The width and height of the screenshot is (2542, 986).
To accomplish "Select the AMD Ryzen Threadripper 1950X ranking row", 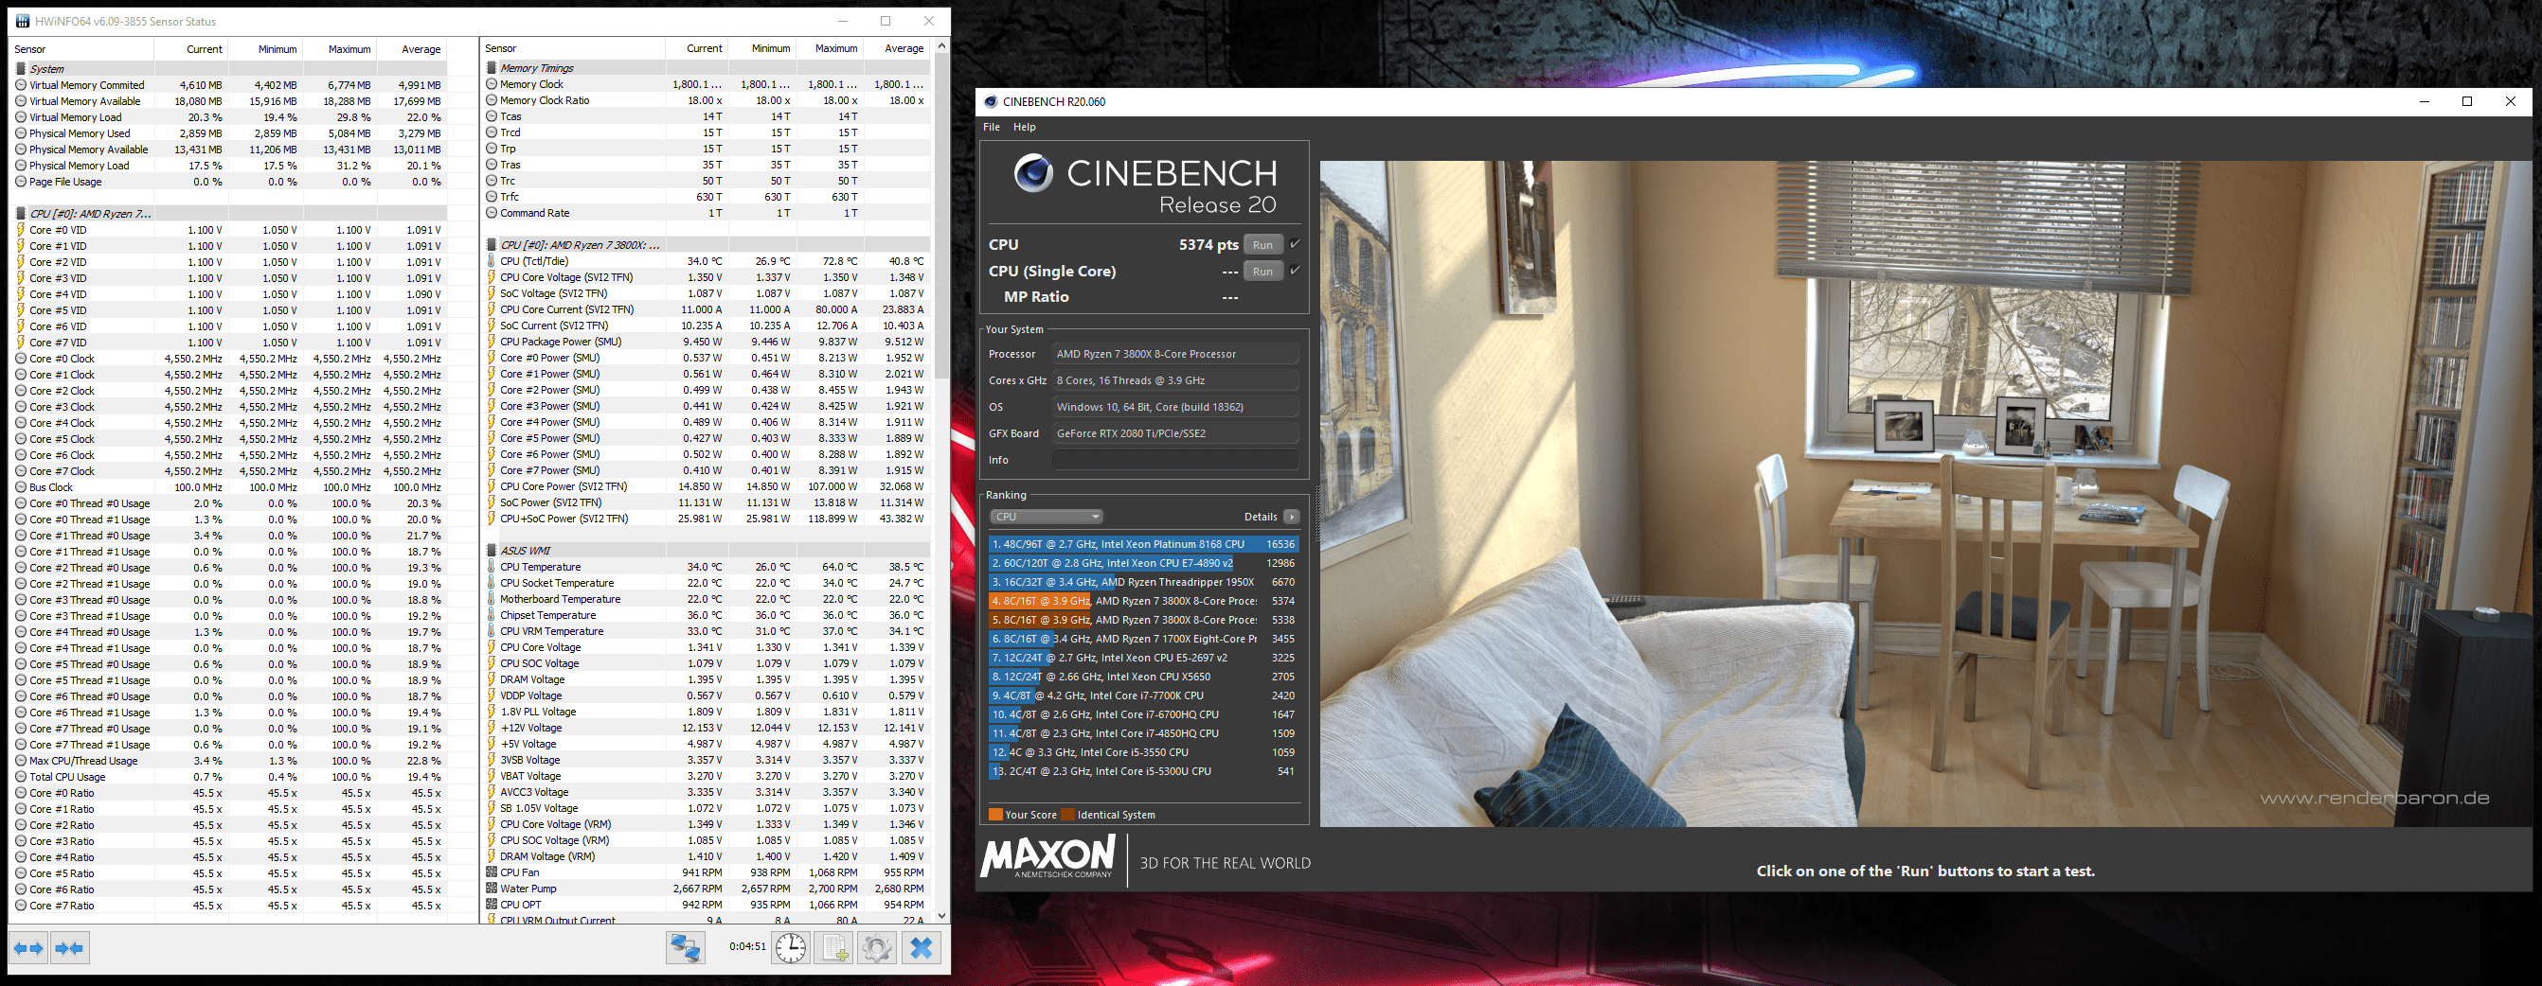I will point(1144,582).
